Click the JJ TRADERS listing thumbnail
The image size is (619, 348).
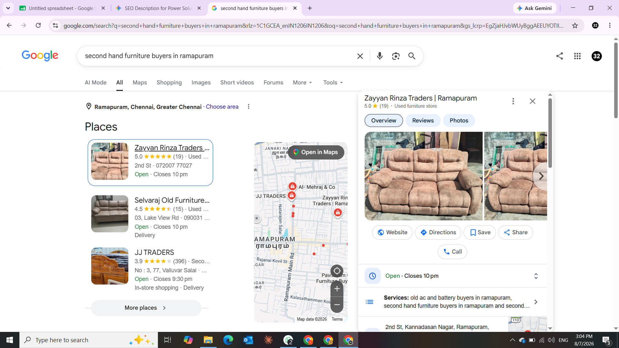110,266
